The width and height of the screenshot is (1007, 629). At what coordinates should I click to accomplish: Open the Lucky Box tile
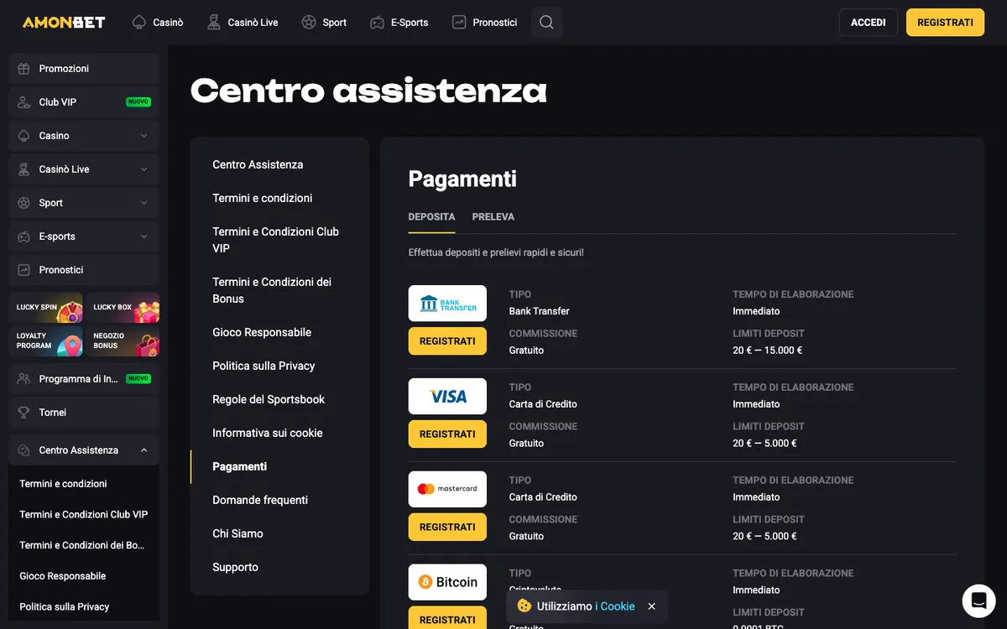(x=123, y=307)
